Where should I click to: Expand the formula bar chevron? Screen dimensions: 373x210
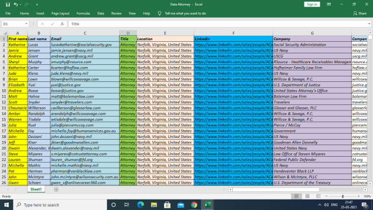click(x=369, y=24)
